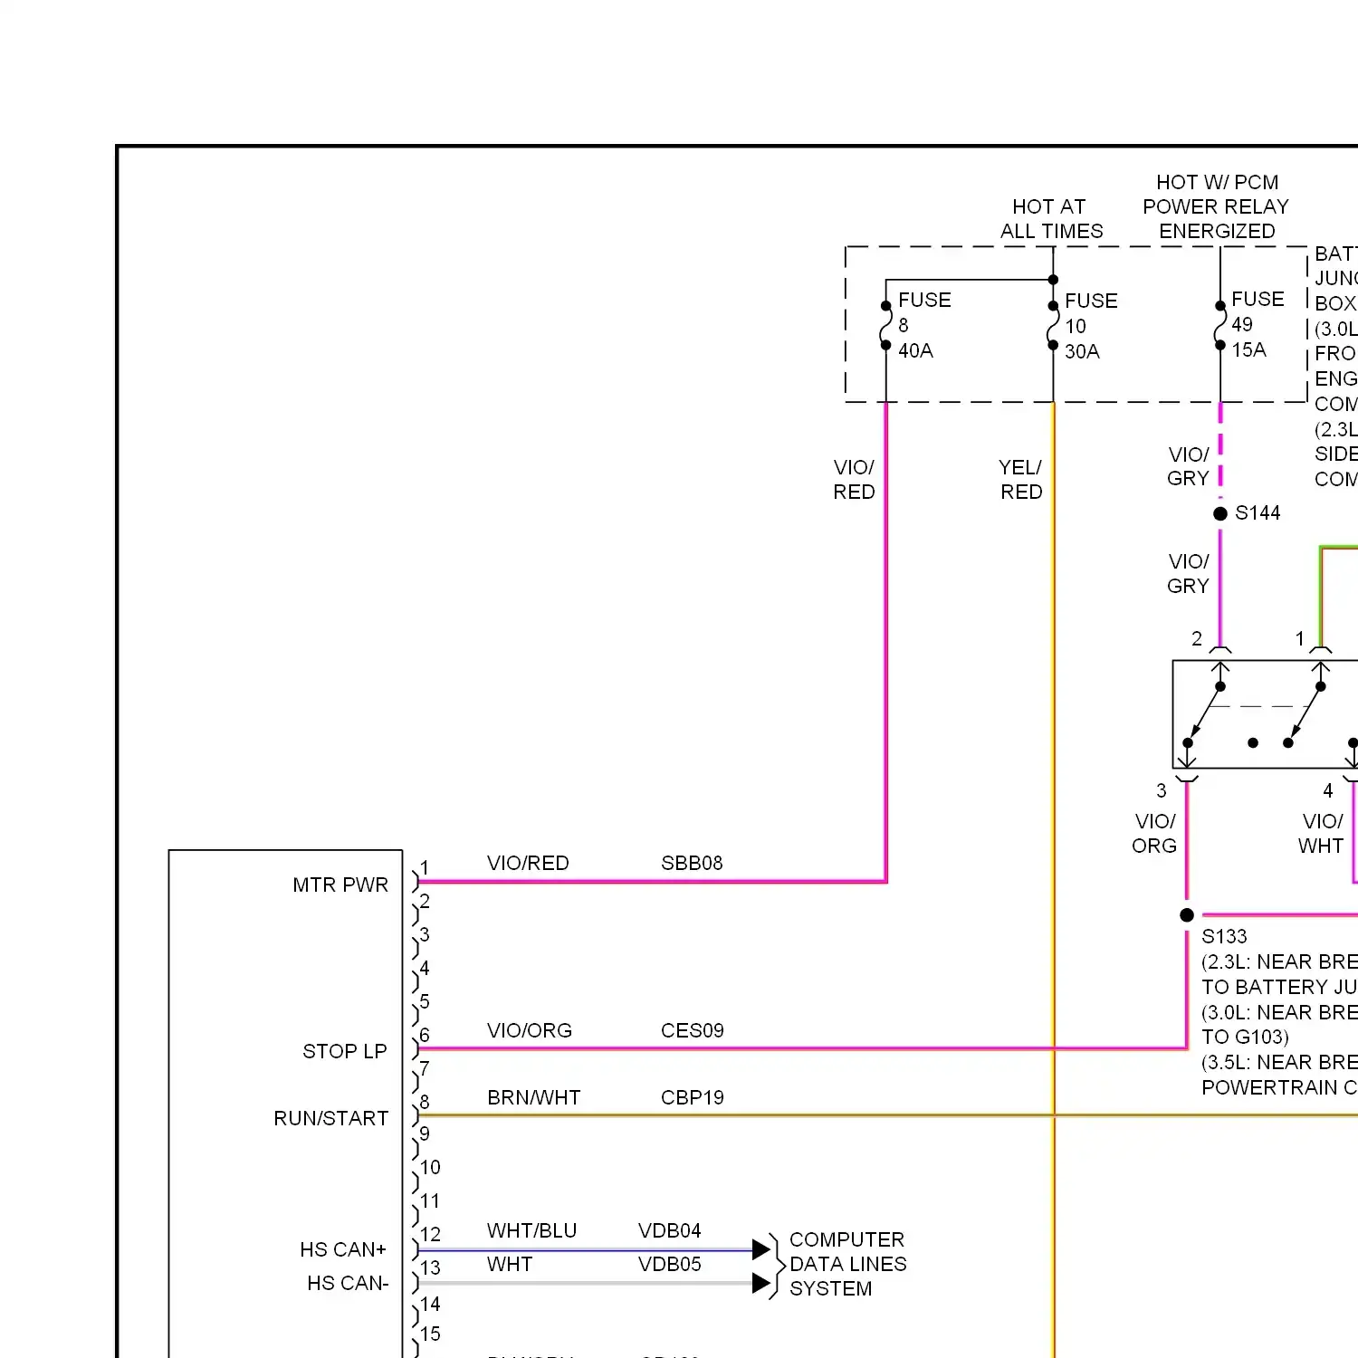Select the BRN/WHT wire label at pin 8
The width and height of the screenshot is (1358, 1358).
click(534, 1097)
